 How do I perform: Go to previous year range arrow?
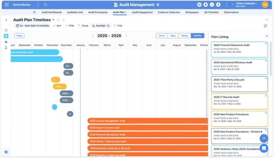[x=92, y=36]
